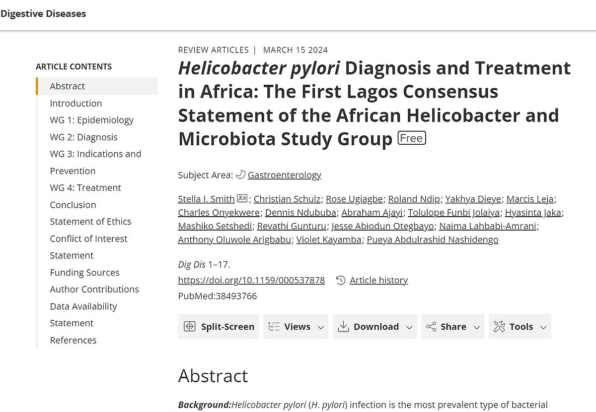This screenshot has width=596, height=412.
Task: Open Stella I. Smith author info card icon
Action: [x=242, y=199]
